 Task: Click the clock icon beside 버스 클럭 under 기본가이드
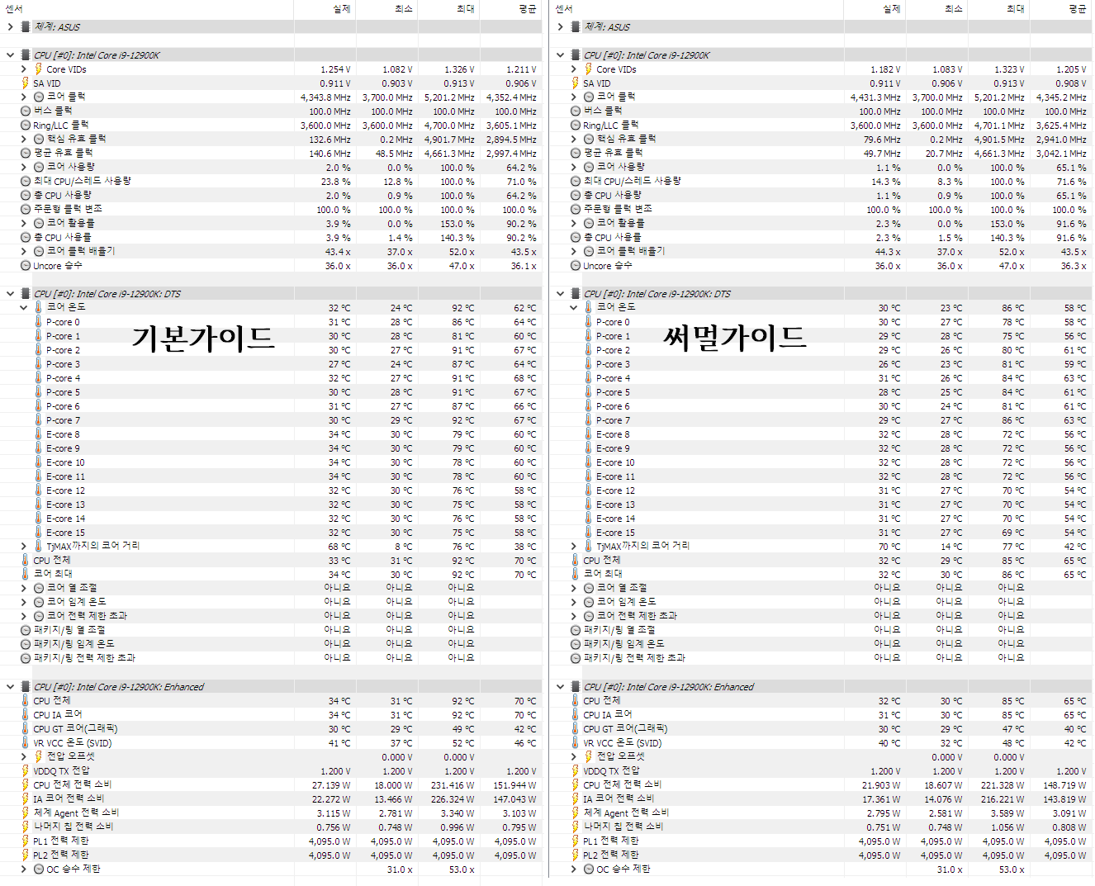click(26, 111)
